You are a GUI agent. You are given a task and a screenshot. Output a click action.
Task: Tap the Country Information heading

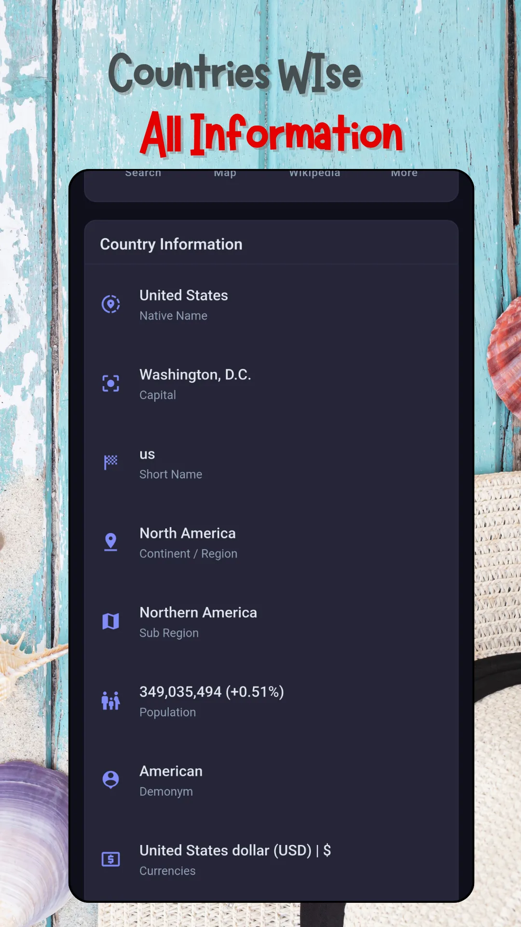(x=171, y=244)
